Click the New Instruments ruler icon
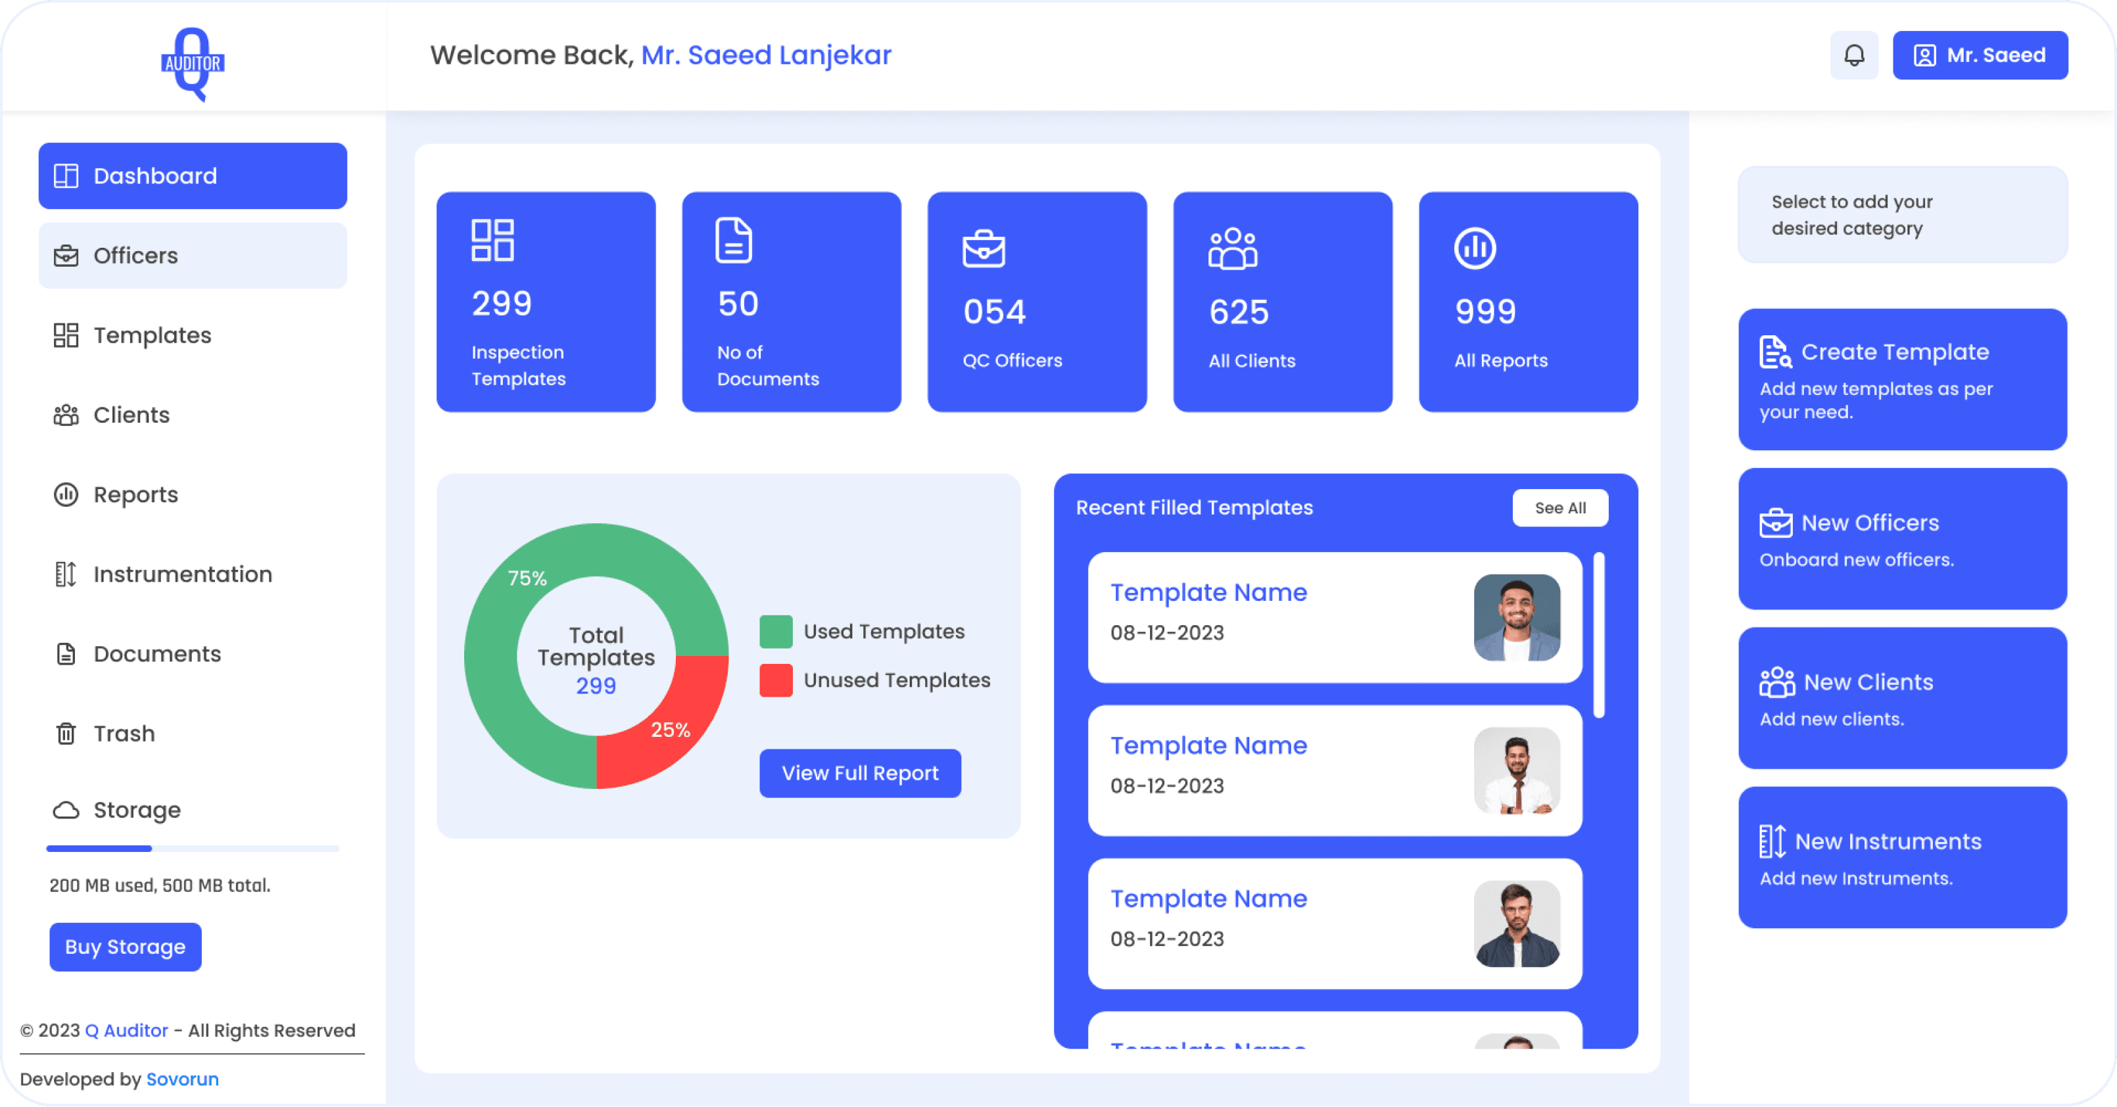 click(1772, 841)
